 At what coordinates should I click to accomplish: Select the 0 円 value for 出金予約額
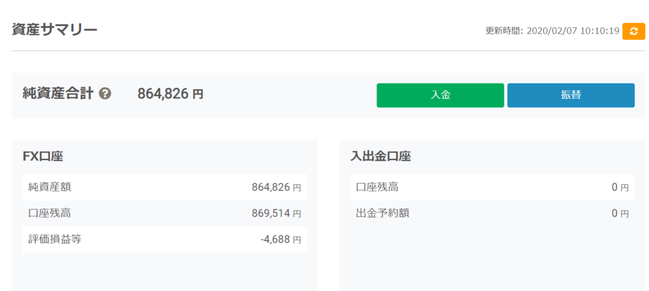619,213
